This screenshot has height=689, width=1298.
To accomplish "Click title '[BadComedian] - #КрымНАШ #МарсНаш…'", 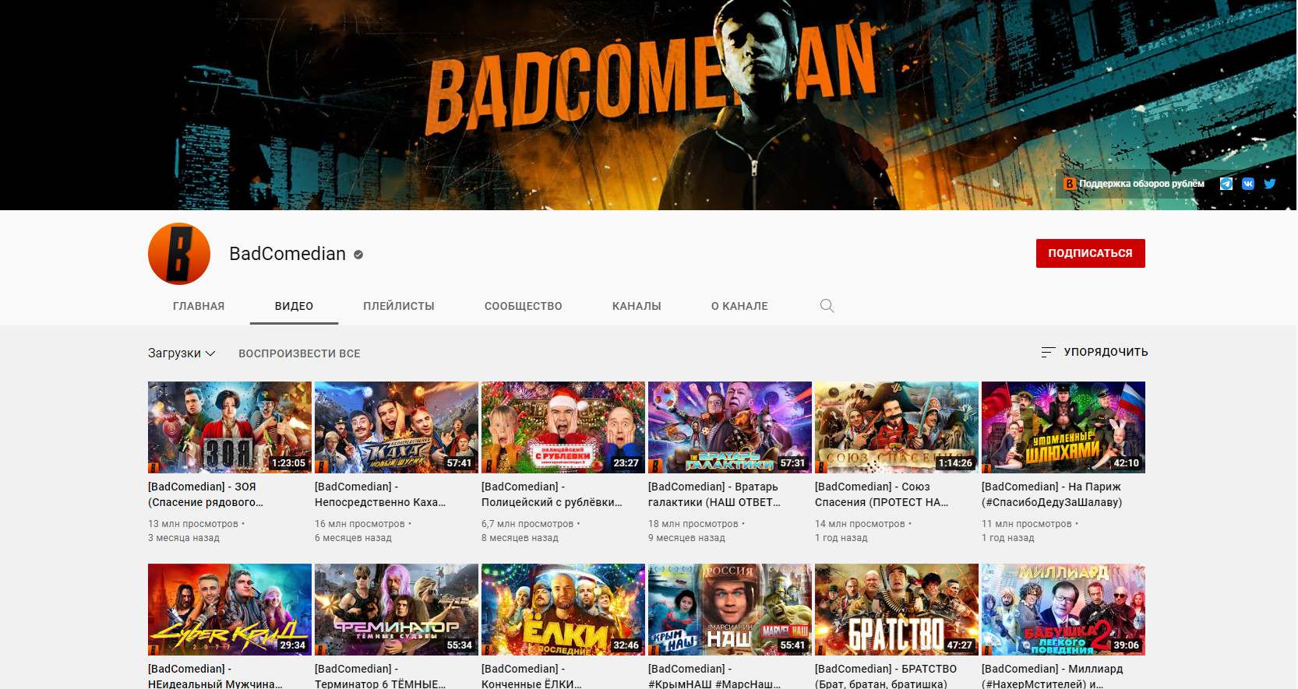I will click(714, 676).
